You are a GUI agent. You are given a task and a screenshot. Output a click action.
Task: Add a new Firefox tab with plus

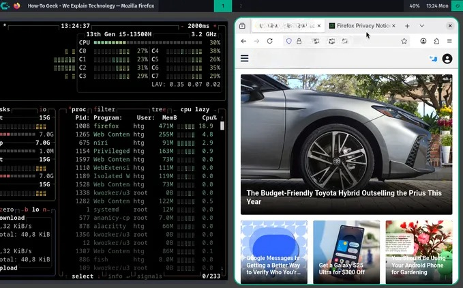tap(407, 26)
